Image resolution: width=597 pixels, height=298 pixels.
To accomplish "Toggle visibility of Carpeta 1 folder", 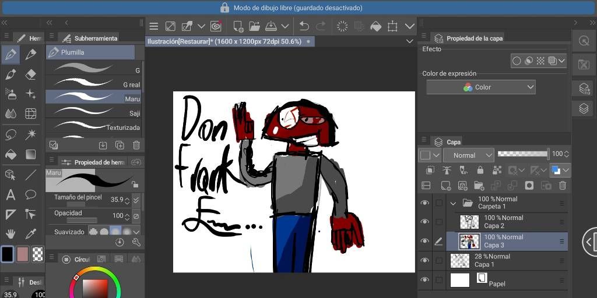I will pos(425,203).
